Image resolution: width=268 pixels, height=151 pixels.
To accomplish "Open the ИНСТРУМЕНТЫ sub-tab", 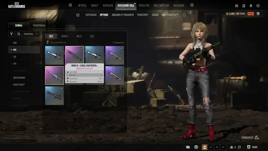I will (169, 15).
